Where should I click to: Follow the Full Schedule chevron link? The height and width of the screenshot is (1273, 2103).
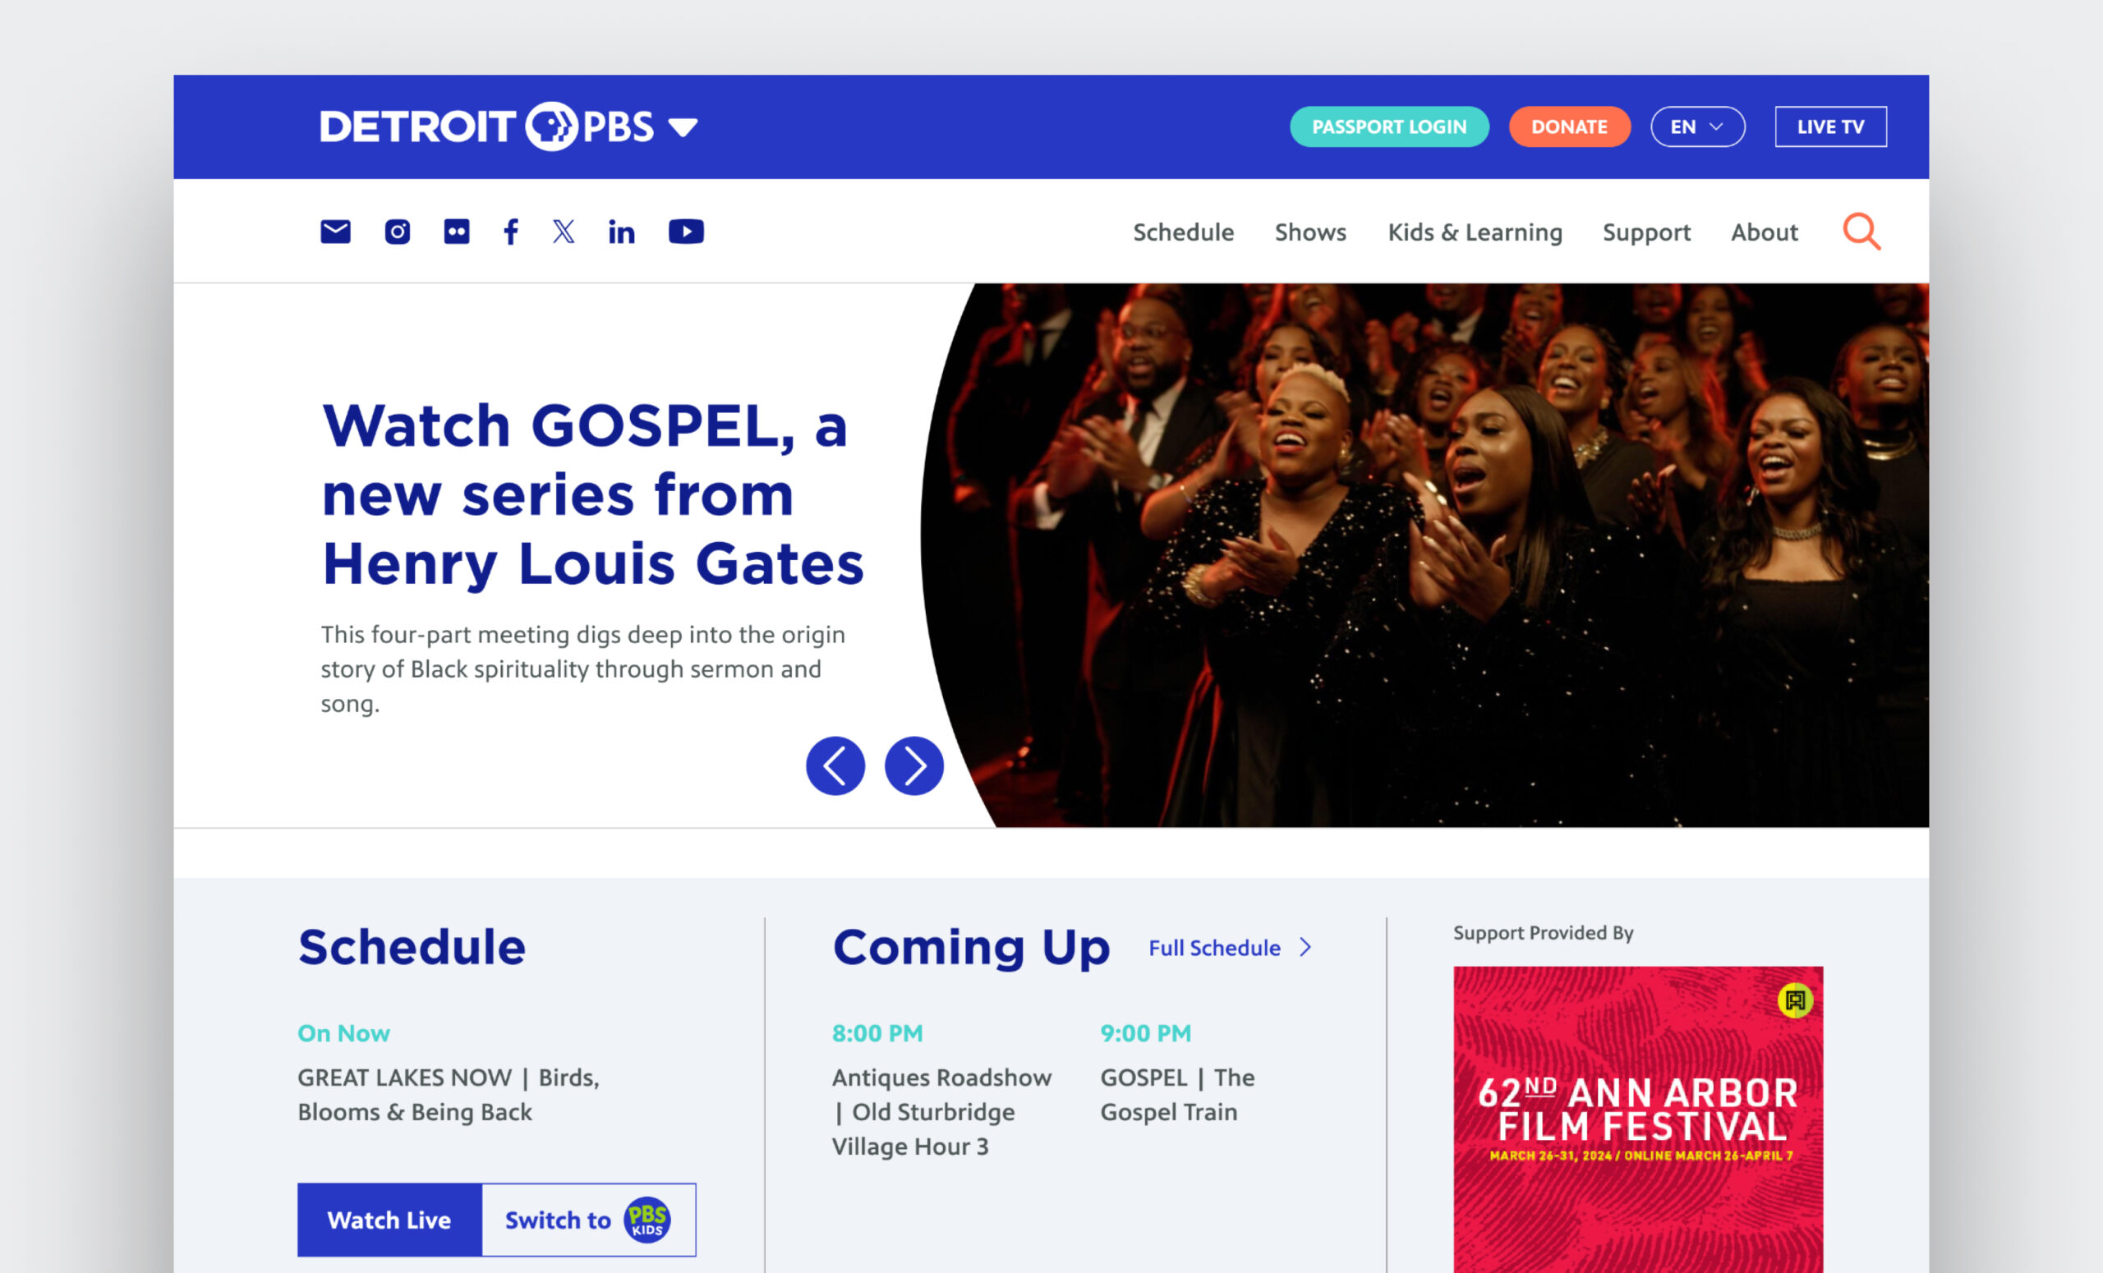[1230, 947]
